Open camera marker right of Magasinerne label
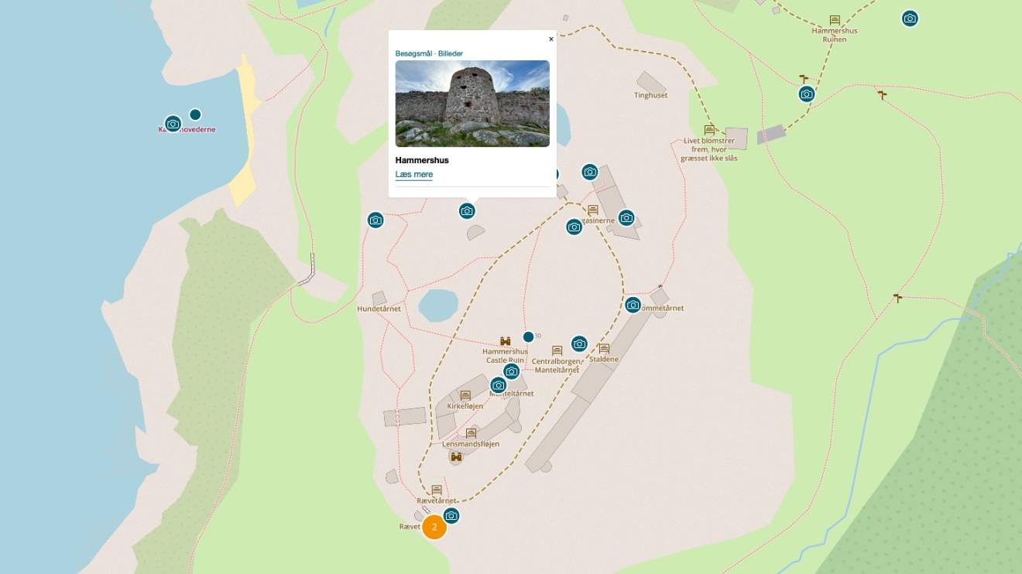 (x=626, y=218)
